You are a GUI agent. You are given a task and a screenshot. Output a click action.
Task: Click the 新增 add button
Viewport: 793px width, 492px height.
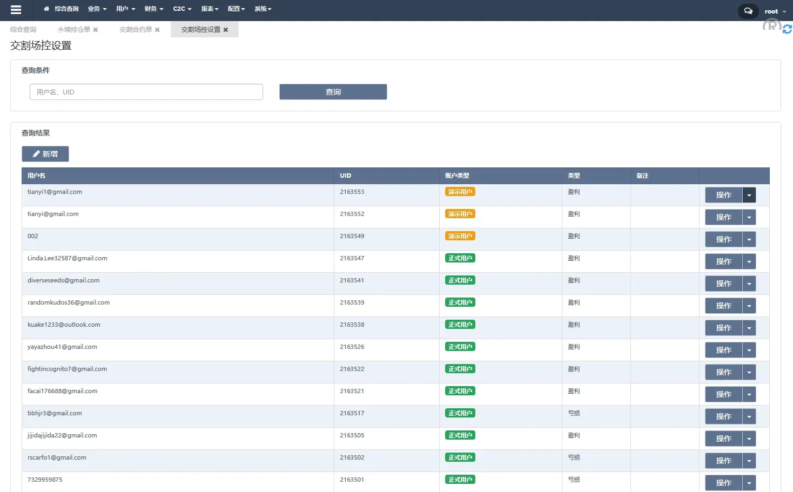[45, 154]
